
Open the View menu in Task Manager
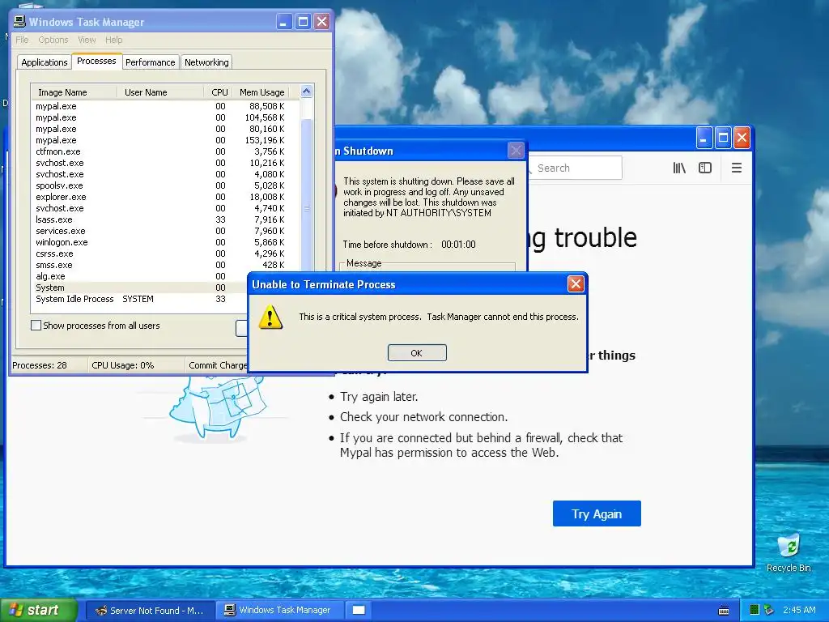click(87, 40)
